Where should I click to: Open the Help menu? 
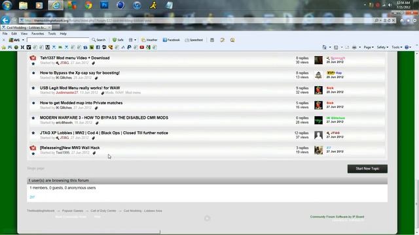63,34
